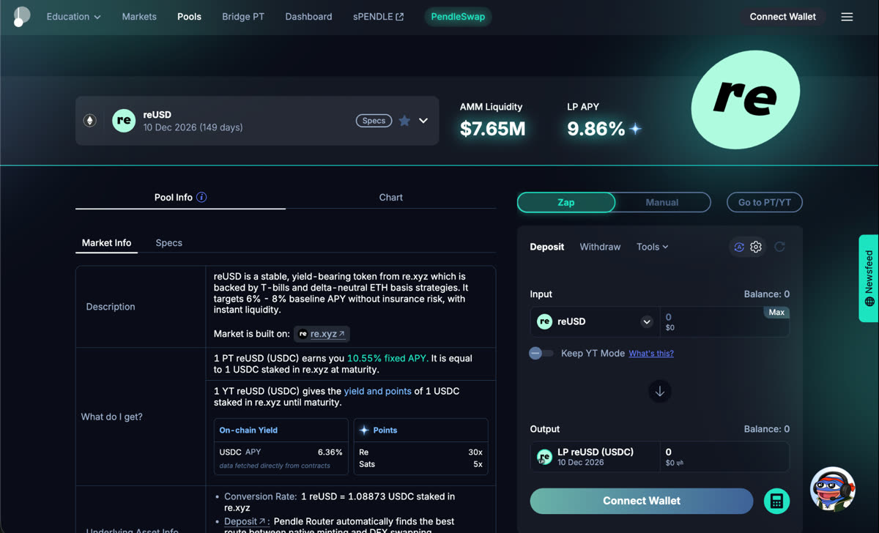Open the re.xyz market link
This screenshot has width=879, height=533.
click(x=322, y=334)
